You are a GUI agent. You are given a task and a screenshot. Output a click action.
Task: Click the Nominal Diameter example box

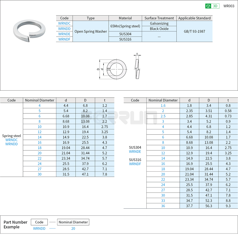point(73,222)
